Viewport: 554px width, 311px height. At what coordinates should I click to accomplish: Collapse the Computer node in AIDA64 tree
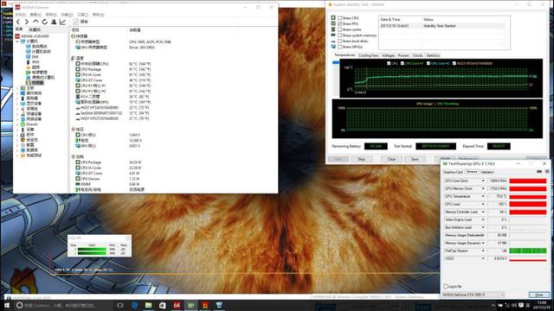tap(17, 41)
